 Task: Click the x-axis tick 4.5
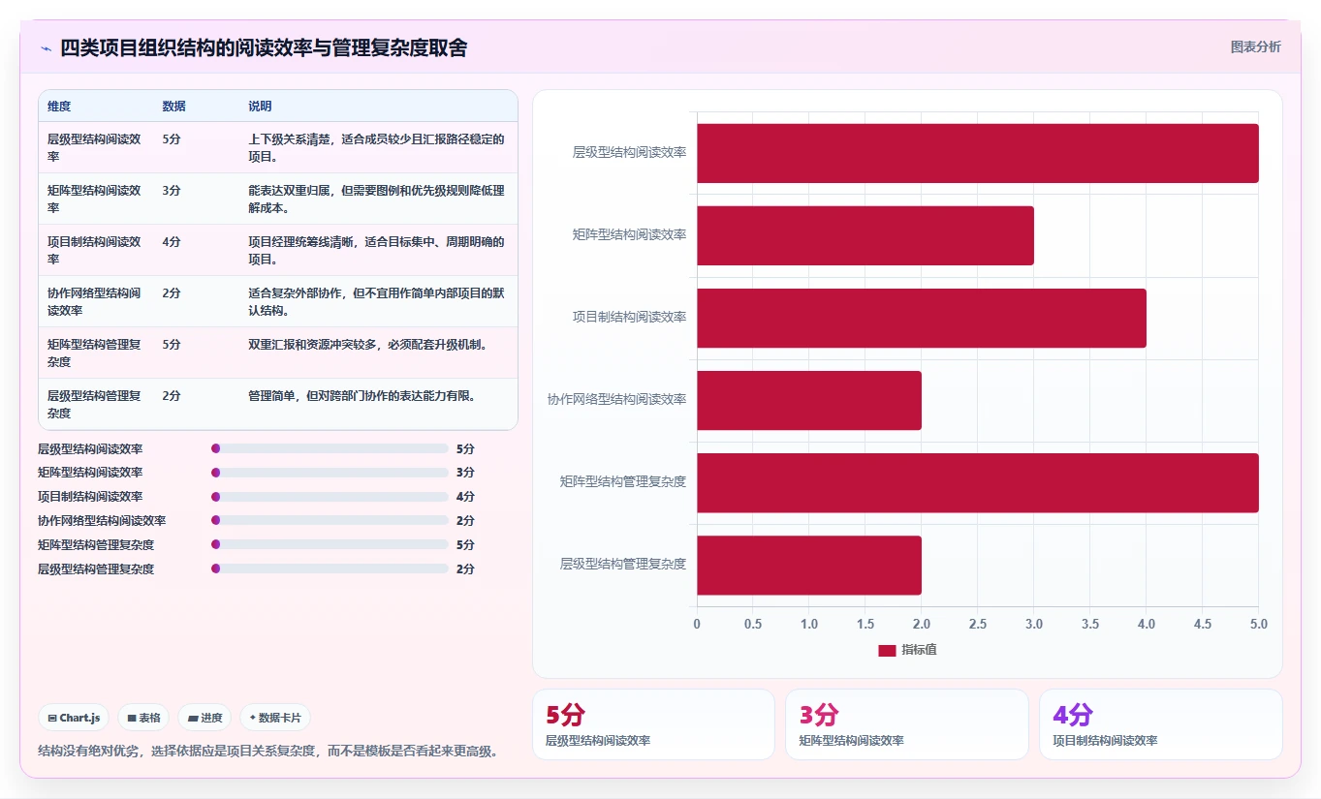click(x=1202, y=624)
